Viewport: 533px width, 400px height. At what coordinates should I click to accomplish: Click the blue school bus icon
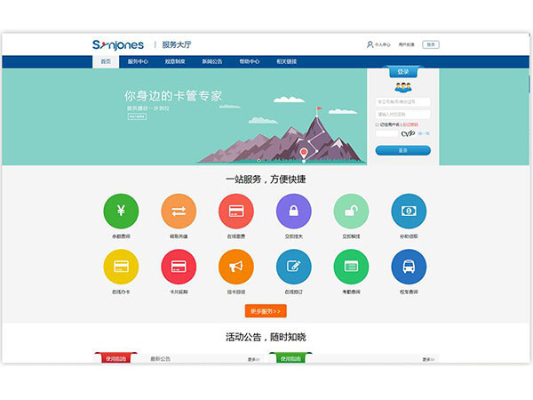[409, 267]
